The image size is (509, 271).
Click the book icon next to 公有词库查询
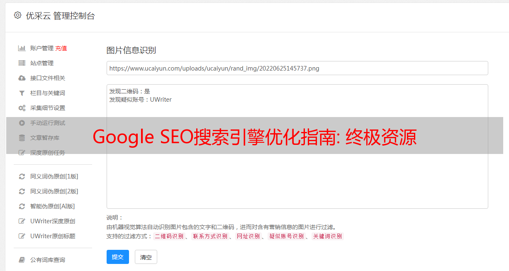(22, 260)
